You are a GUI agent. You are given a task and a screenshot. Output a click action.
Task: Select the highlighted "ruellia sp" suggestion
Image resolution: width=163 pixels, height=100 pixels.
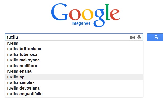click(74, 77)
